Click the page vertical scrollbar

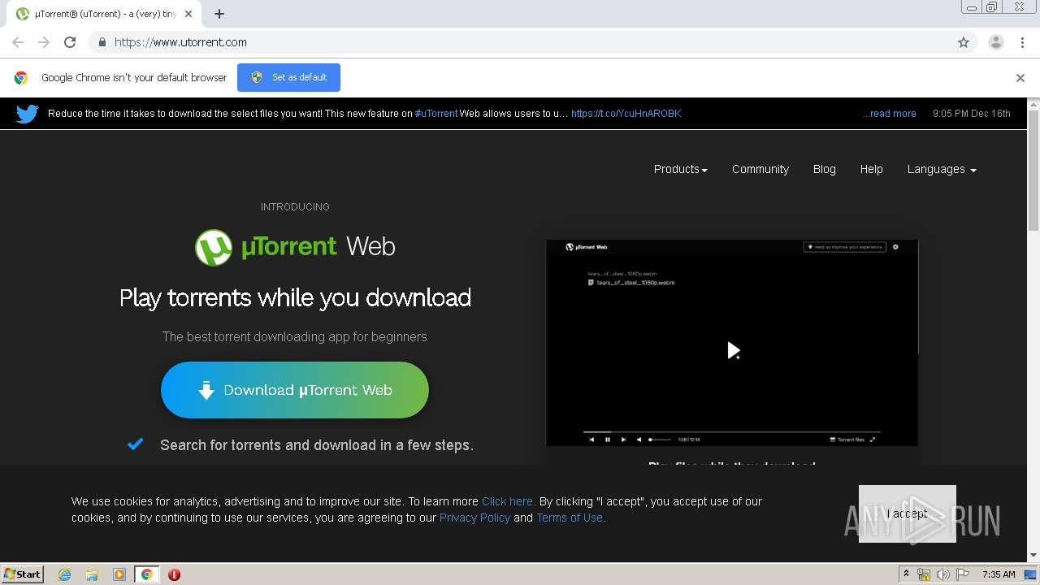coord(1033,171)
